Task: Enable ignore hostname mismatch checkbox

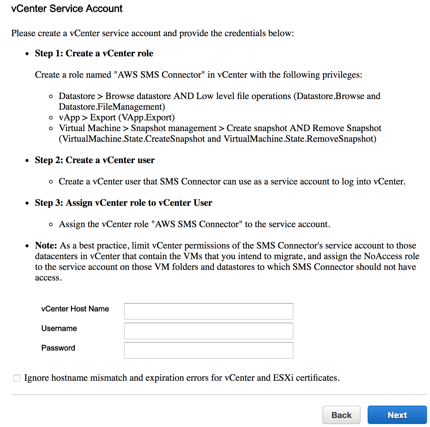Action: (17, 378)
